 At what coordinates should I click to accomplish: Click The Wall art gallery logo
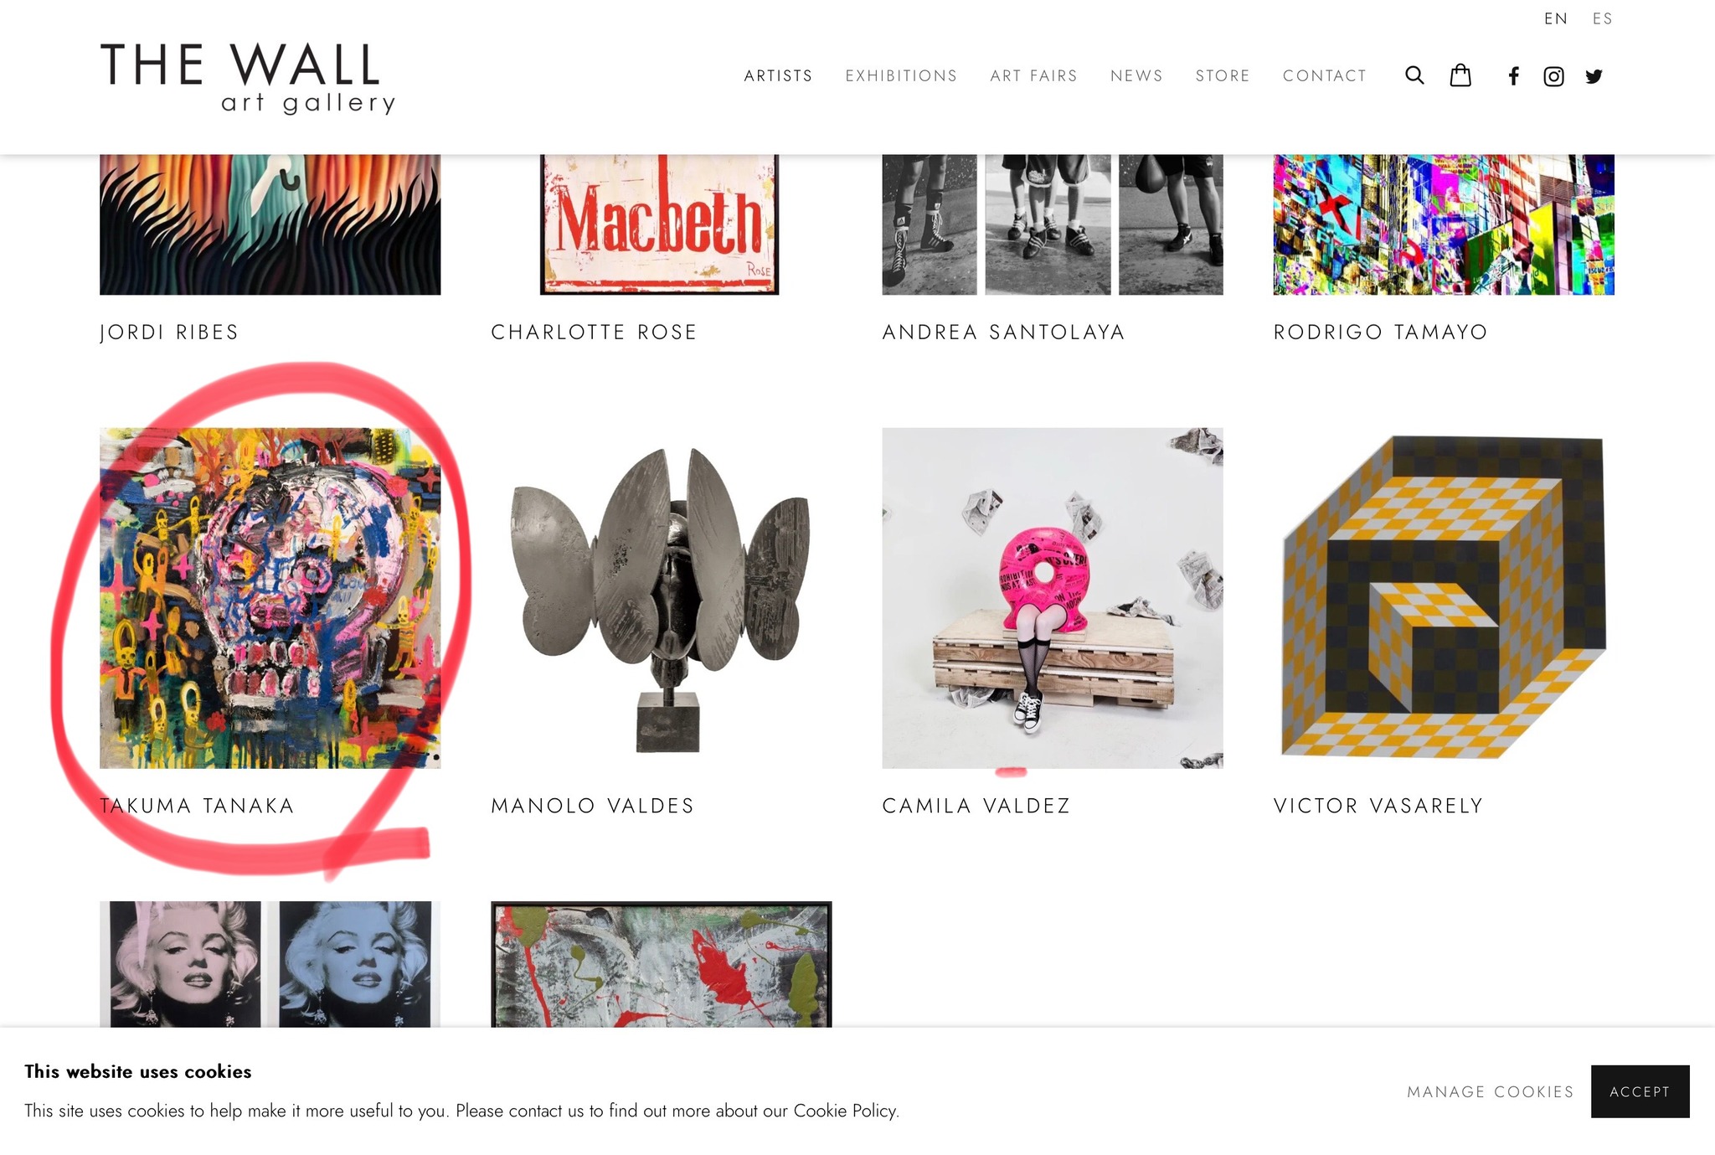click(x=248, y=77)
